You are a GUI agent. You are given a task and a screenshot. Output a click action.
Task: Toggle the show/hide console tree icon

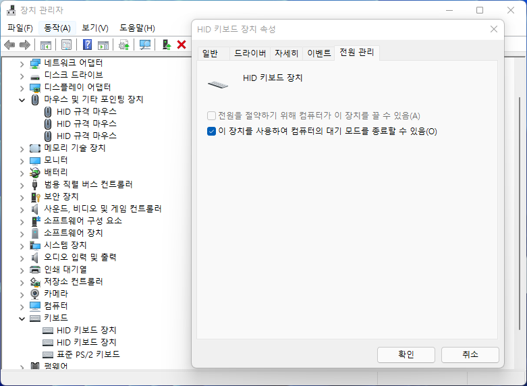click(46, 45)
